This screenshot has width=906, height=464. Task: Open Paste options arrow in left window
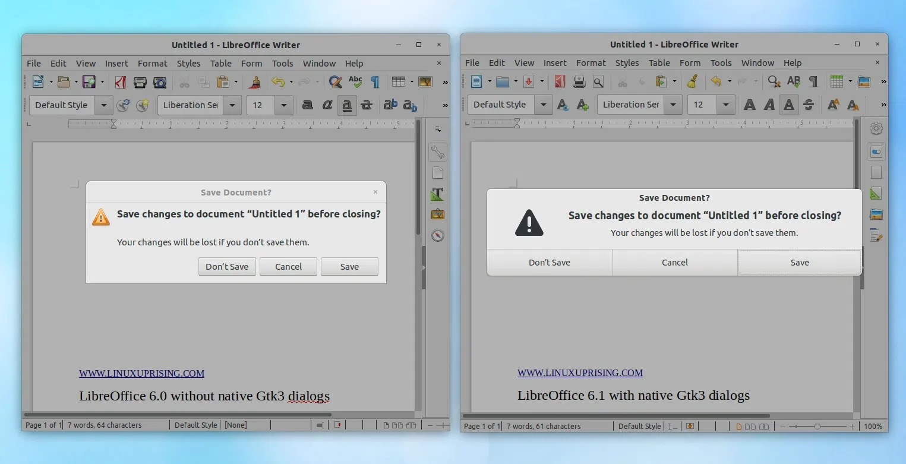[x=236, y=82]
